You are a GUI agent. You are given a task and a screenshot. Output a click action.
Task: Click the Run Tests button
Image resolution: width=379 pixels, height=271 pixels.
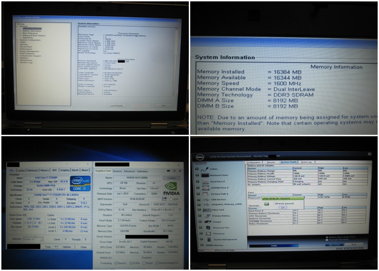tap(334, 245)
